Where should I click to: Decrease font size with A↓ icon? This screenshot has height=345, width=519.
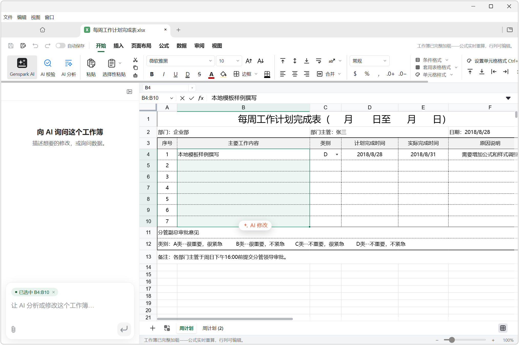261,61
